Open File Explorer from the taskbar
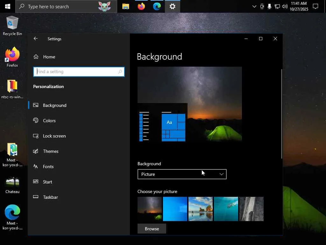The height and width of the screenshot is (245, 326). tap(126, 6)
